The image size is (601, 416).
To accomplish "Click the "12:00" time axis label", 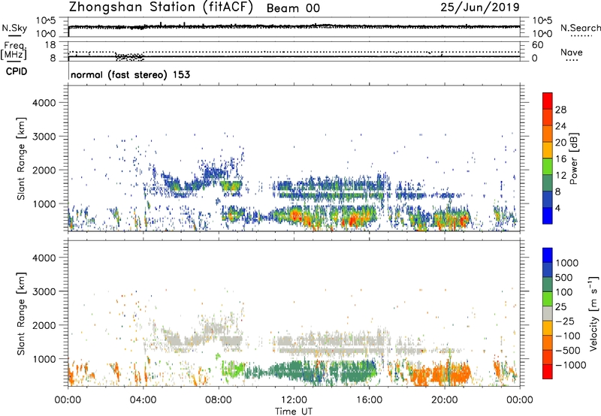I will click(x=294, y=400).
